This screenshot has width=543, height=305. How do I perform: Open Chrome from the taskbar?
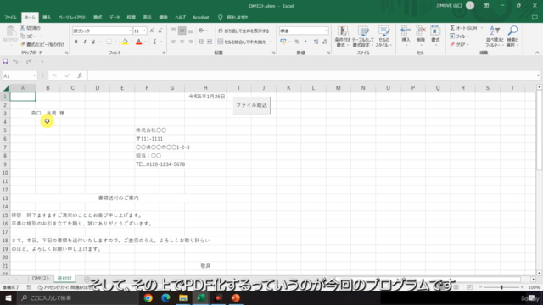pyautogui.click(x=148, y=297)
